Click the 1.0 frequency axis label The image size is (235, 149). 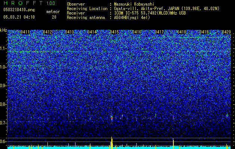tap(3, 67)
